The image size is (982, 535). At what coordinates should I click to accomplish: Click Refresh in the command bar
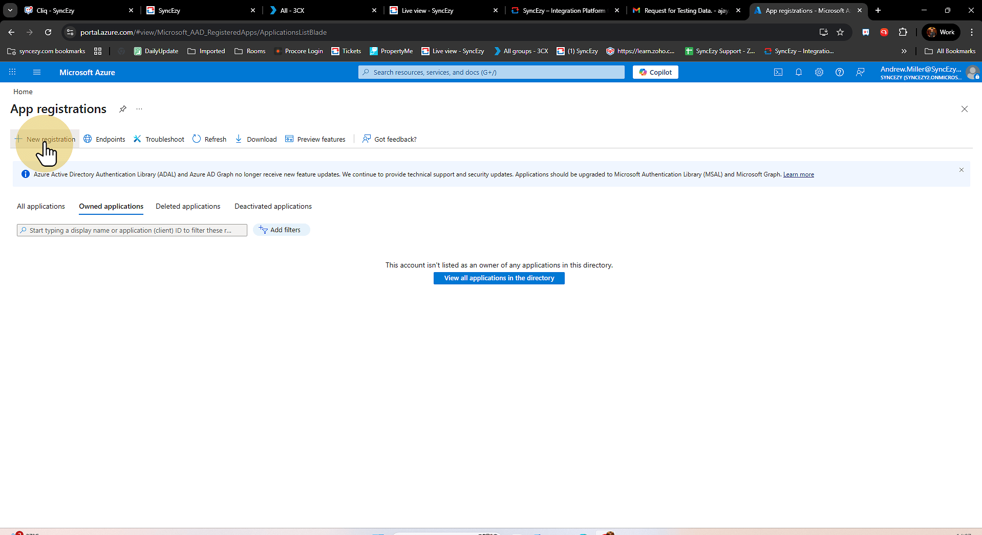click(x=209, y=139)
